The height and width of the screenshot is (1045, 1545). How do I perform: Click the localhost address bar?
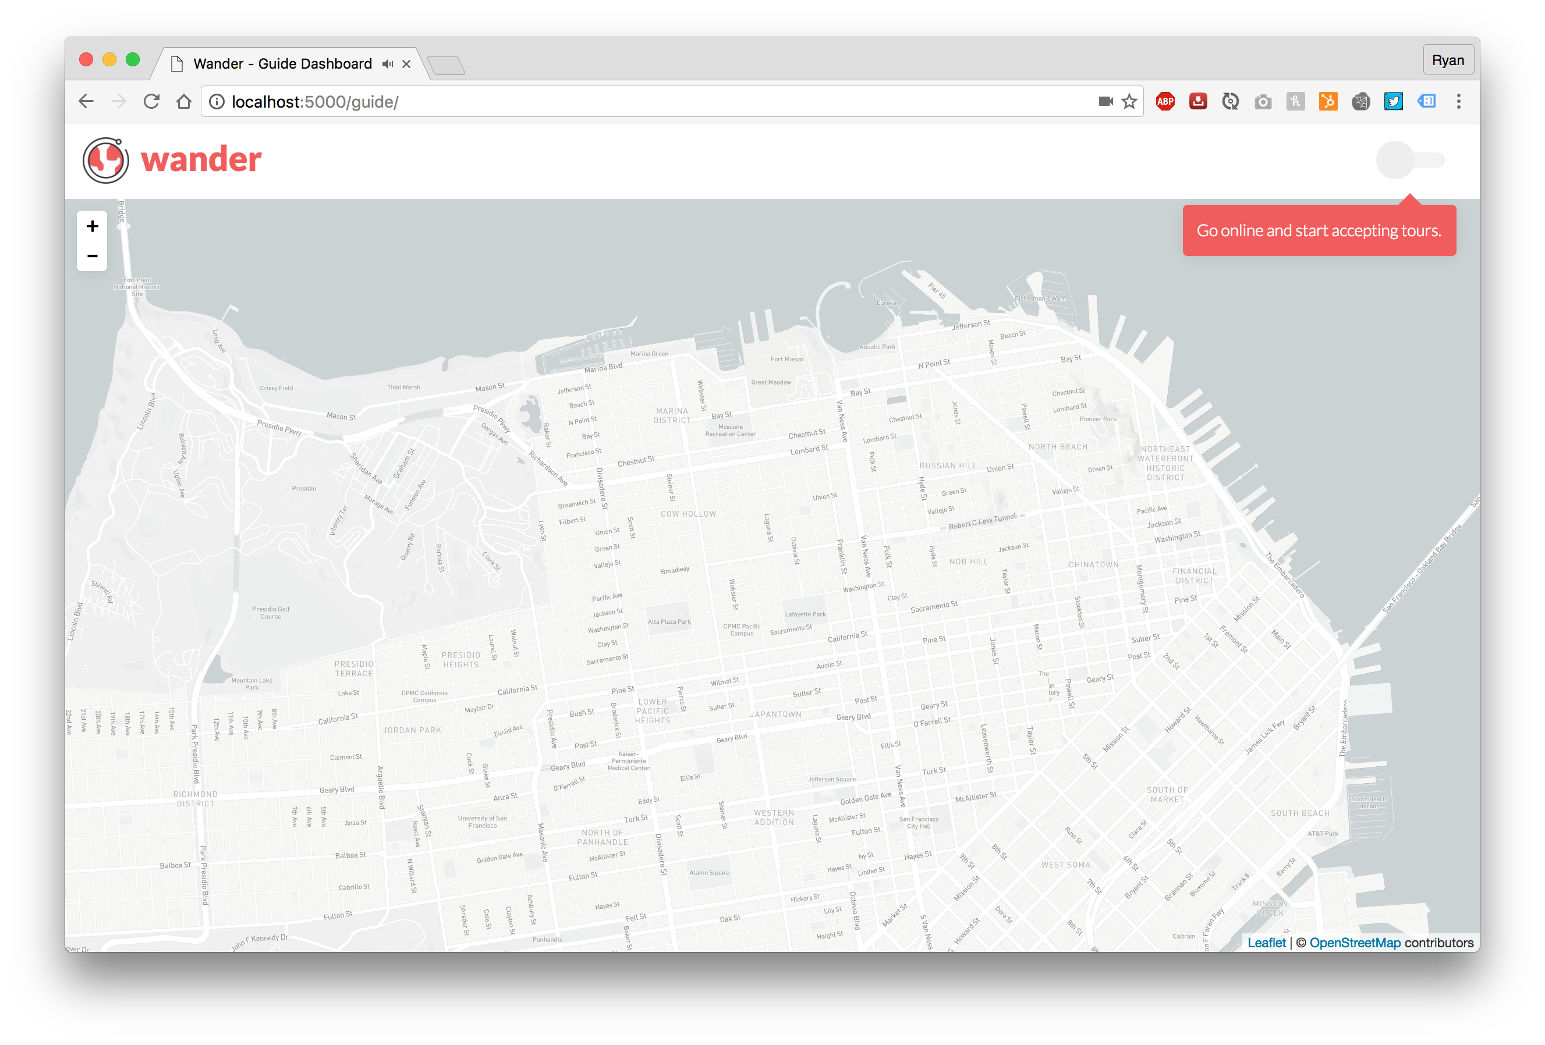click(598, 102)
